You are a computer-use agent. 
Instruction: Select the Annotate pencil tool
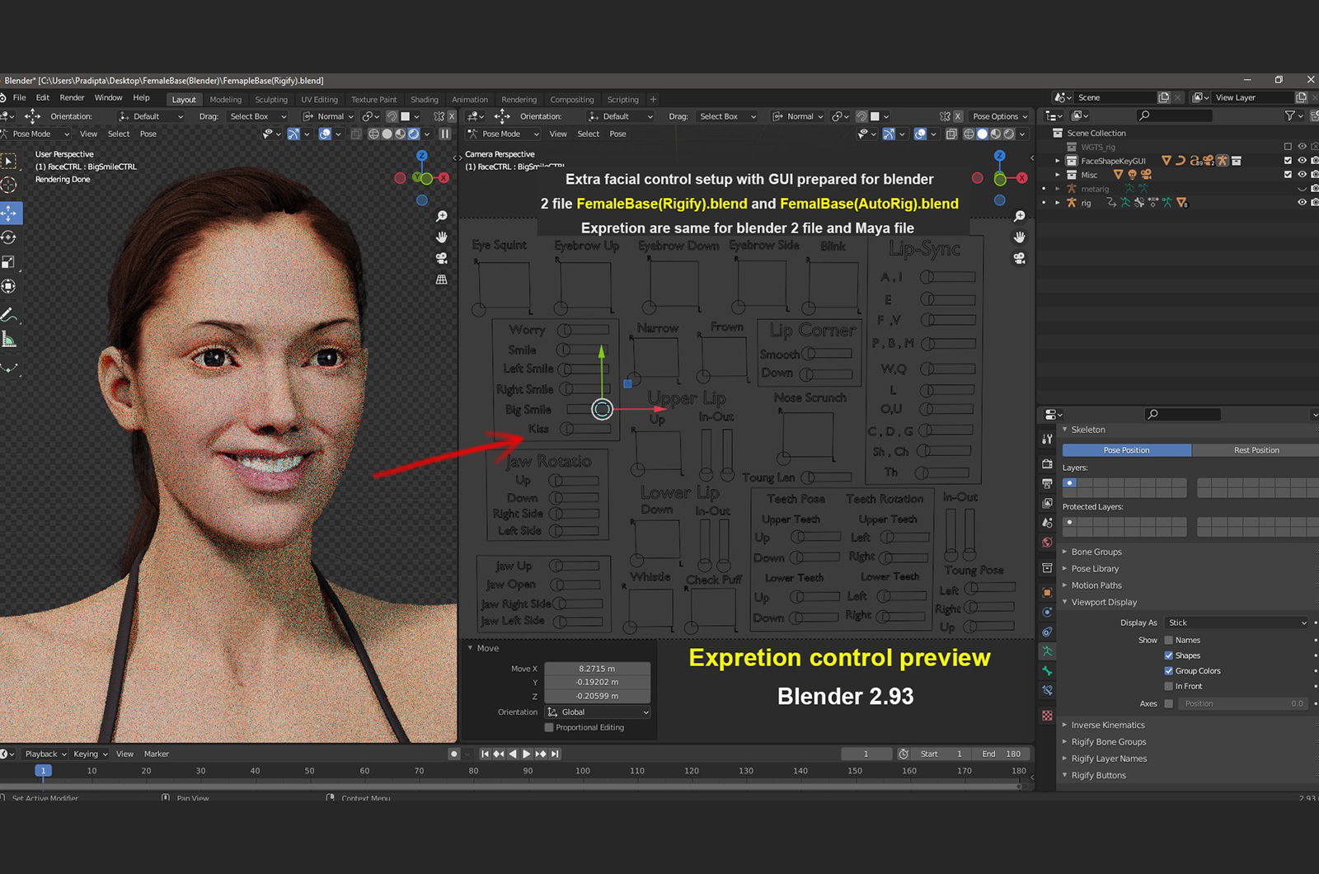point(9,315)
